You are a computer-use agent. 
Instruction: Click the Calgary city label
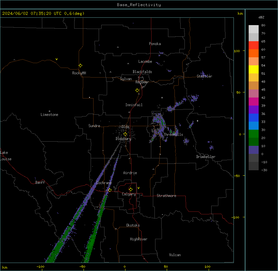coord(129,194)
